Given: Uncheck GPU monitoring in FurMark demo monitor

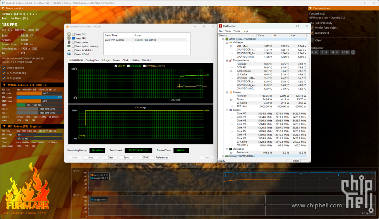Looking at the screenshot, I should 3,73.
